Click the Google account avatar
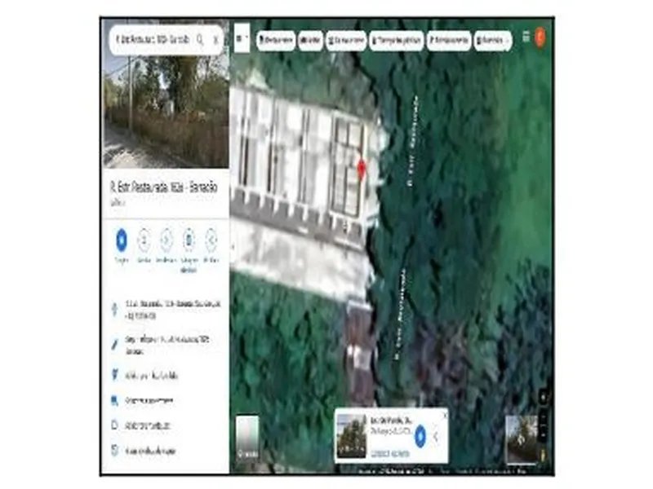653x489 pixels. click(x=539, y=38)
